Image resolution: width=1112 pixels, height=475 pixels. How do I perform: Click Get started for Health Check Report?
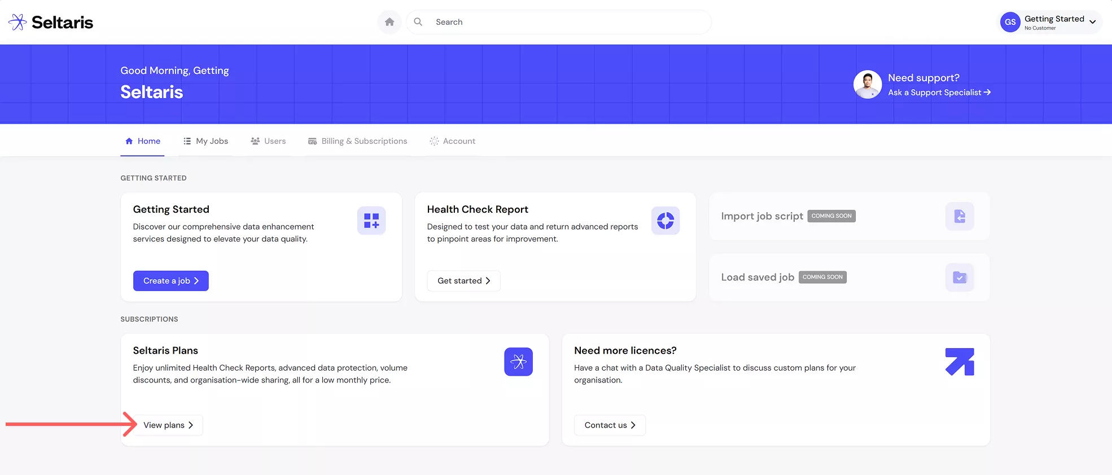[x=464, y=281]
